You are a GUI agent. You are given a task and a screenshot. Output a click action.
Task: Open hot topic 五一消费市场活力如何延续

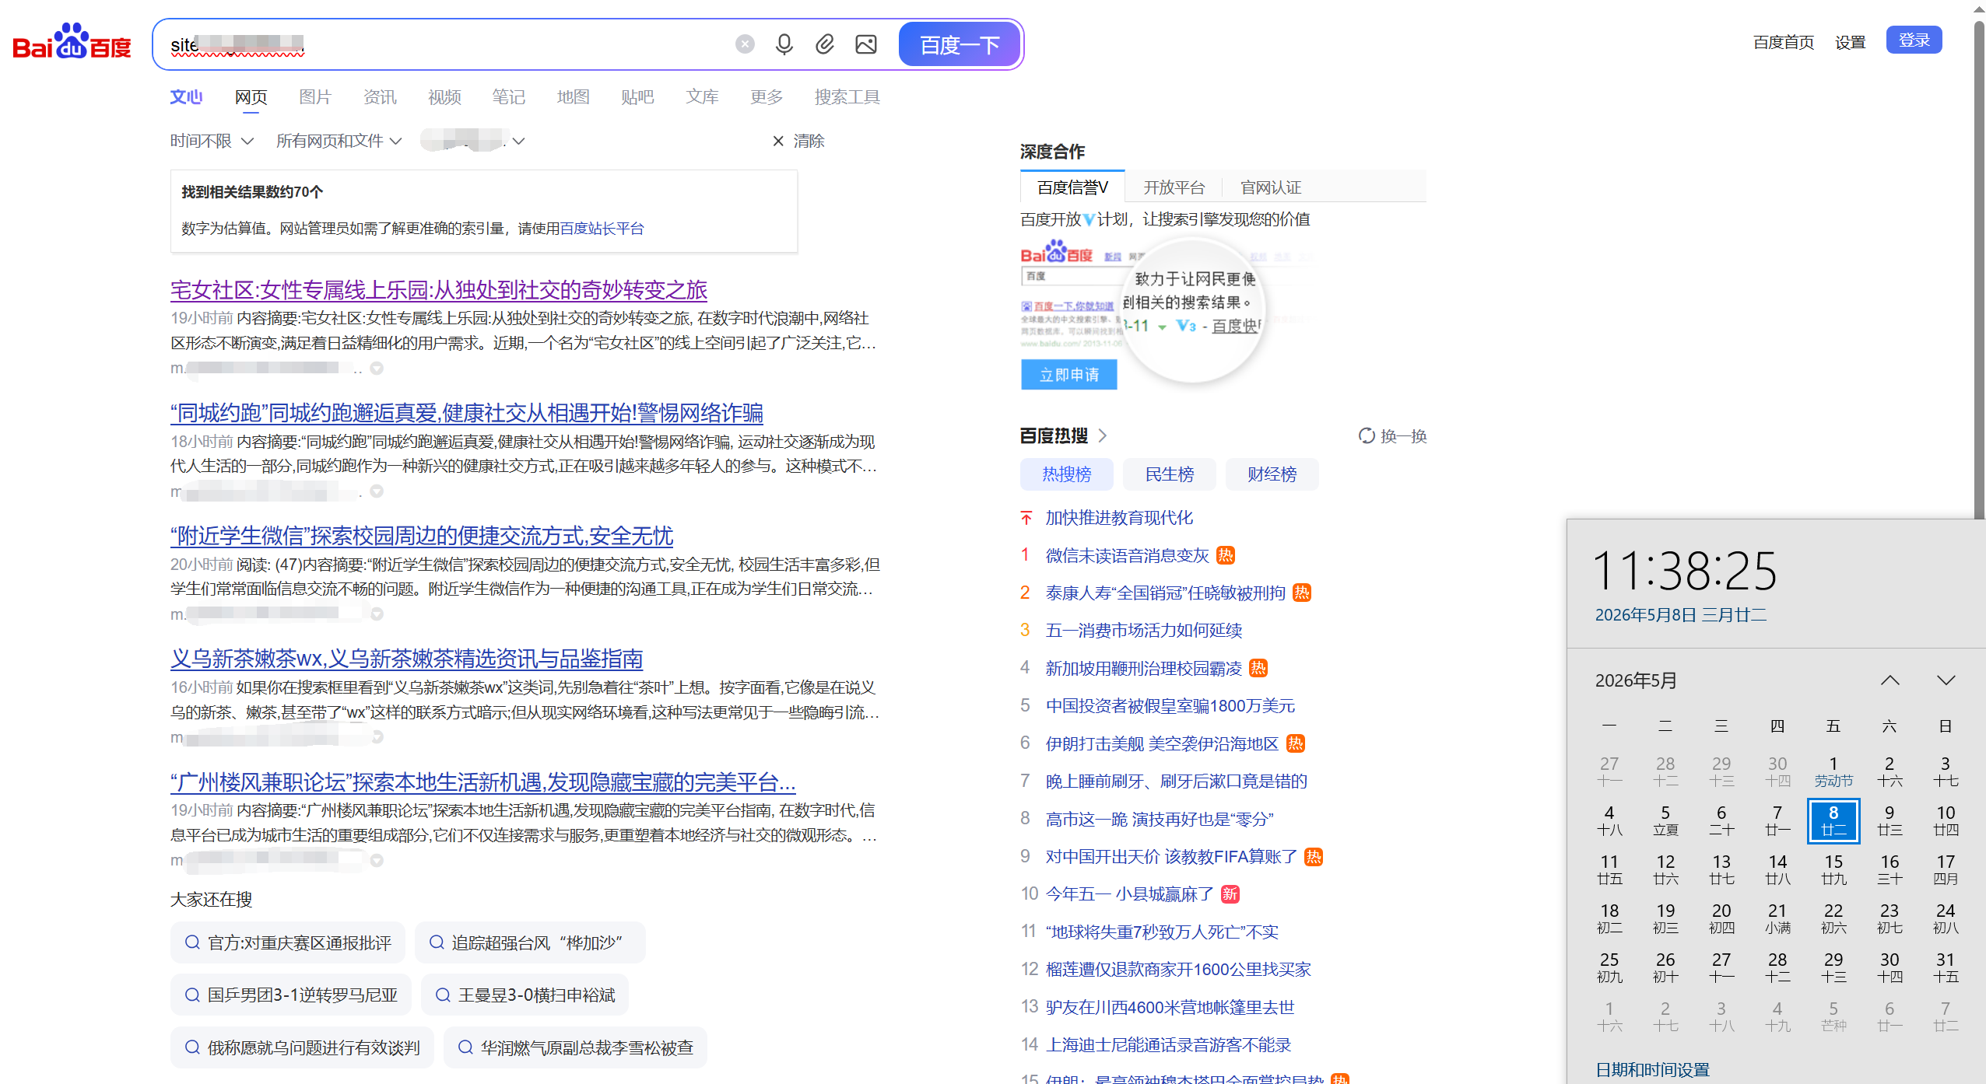point(1144,631)
